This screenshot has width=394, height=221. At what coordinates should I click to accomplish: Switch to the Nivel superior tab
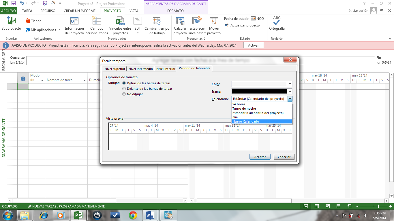(115, 69)
